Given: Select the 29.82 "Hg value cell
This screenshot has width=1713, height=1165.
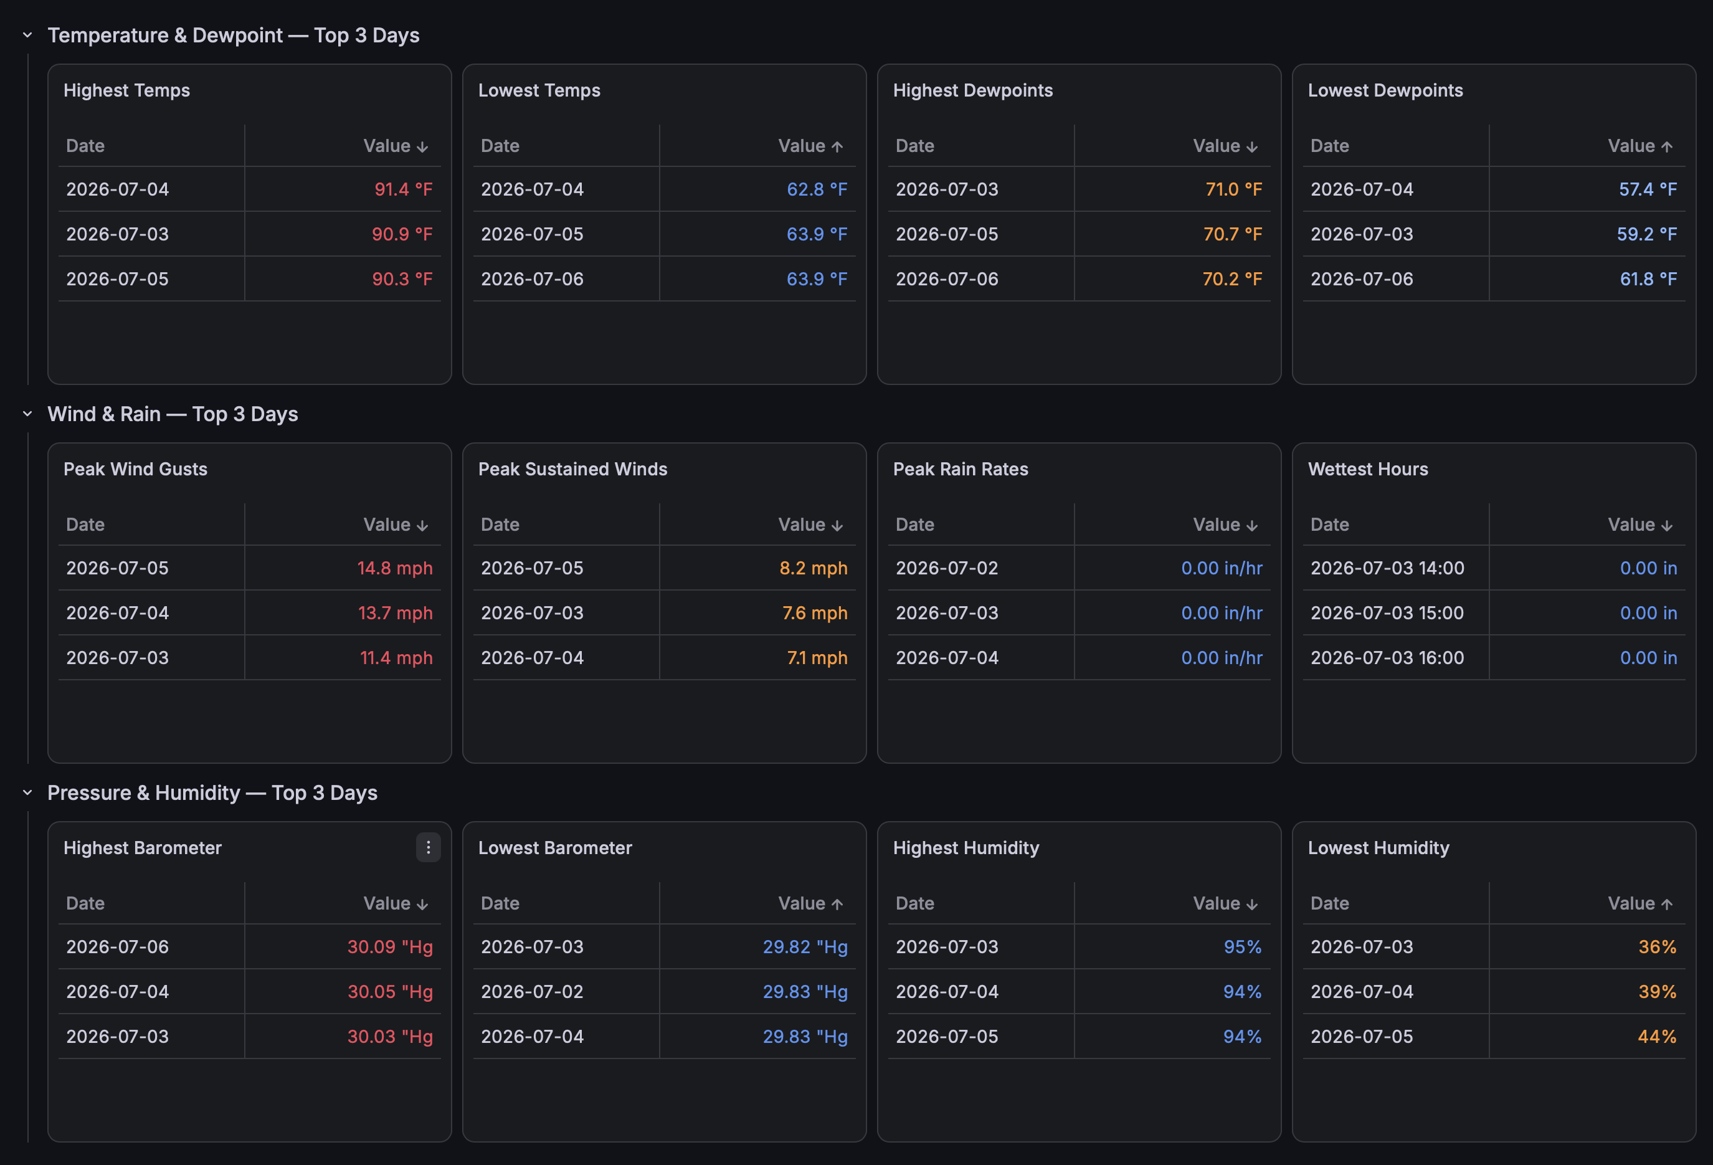Looking at the screenshot, I should [x=757, y=947].
